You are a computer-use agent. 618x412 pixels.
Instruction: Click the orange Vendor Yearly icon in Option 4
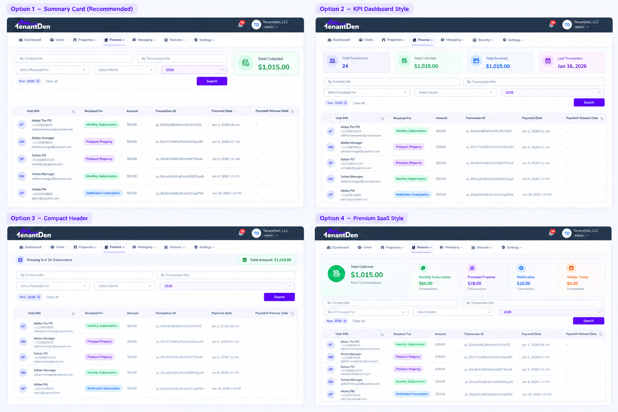(x=571, y=268)
